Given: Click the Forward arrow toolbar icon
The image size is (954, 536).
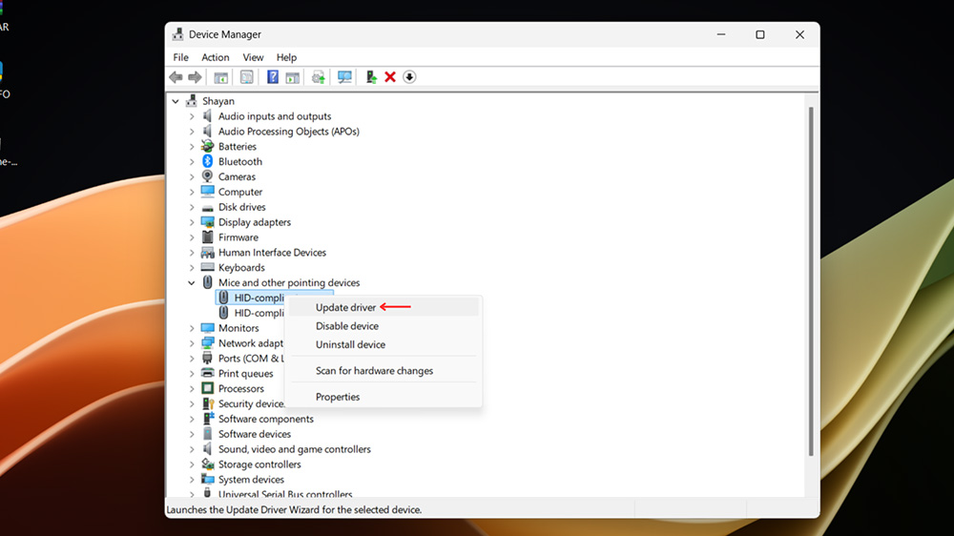Looking at the screenshot, I should 195,77.
